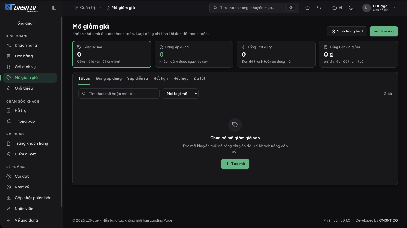Open Thông báo in the sidebar
407x228 pixels.
(x=30, y=121)
